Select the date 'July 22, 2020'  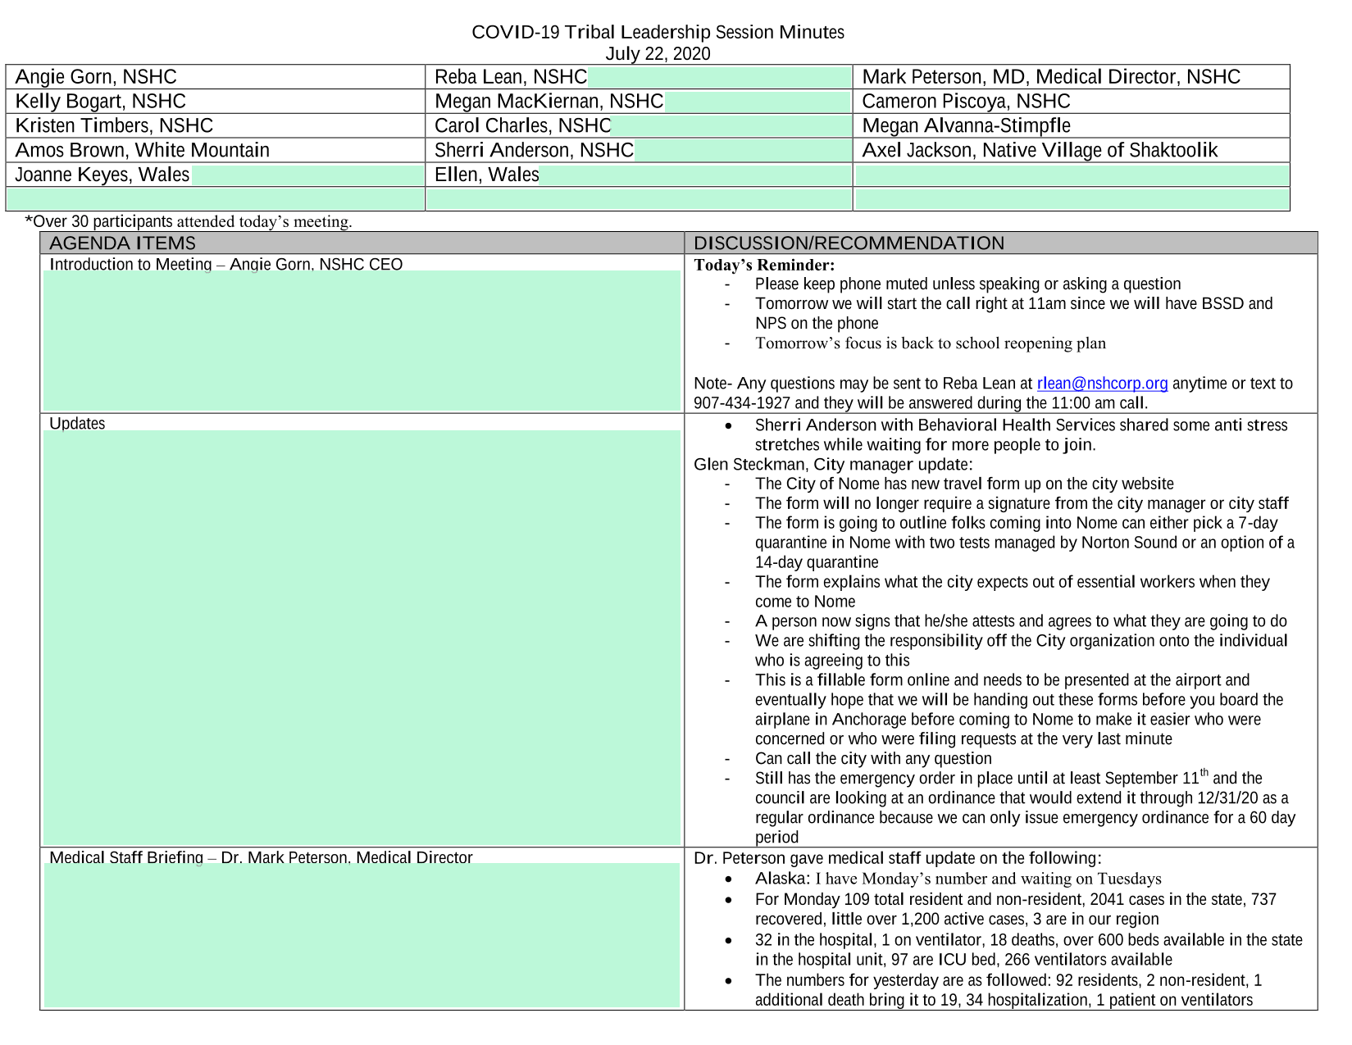658,54
